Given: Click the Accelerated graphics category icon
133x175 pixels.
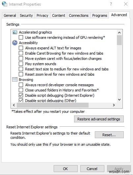Looking at the screenshot, I should pos(15,32).
